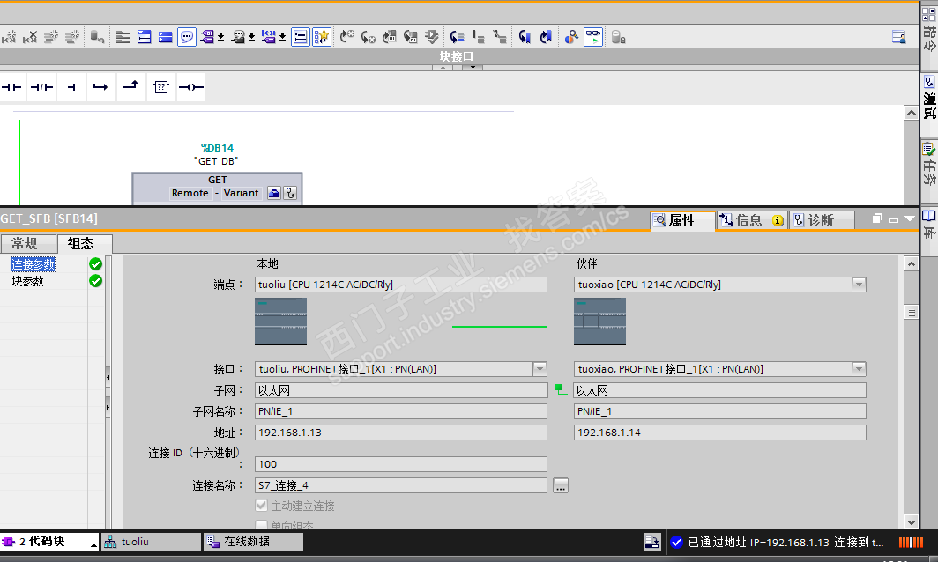Open the 在线数据 taskbar button
The width and height of the screenshot is (938, 562).
(x=254, y=542)
